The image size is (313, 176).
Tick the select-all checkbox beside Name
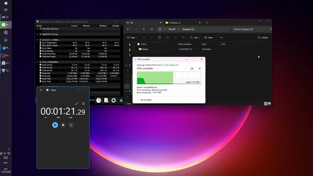138,44
